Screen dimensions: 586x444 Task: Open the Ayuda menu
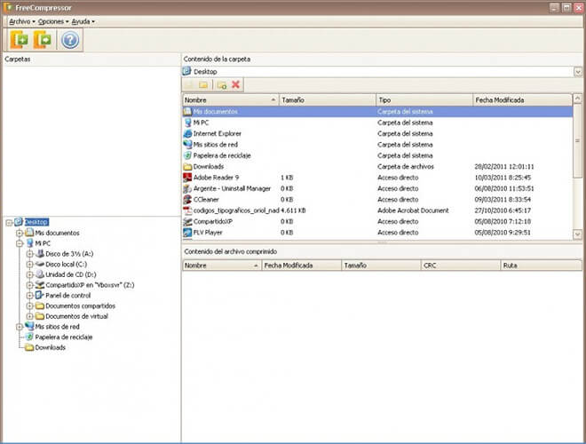tap(83, 21)
